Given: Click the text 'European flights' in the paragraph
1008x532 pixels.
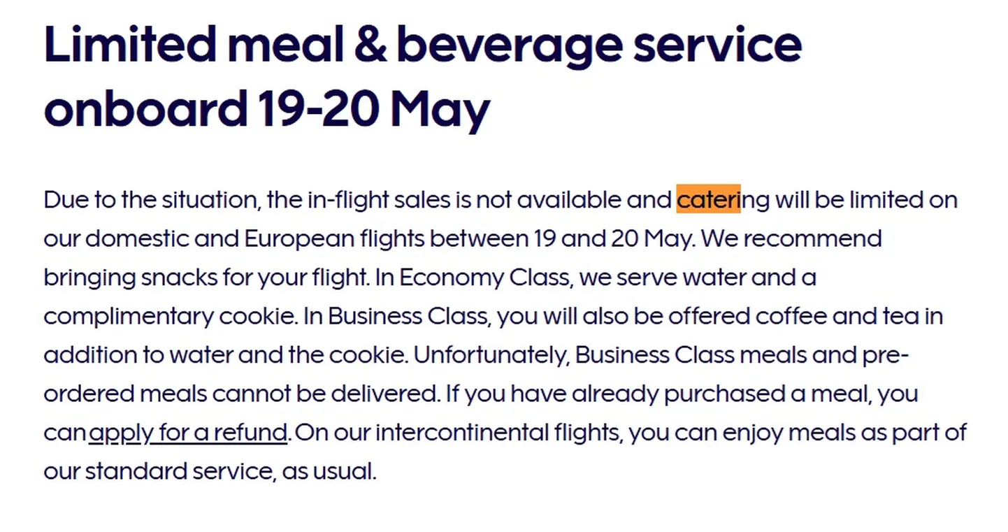Looking at the screenshot, I should click(x=334, y=239).
